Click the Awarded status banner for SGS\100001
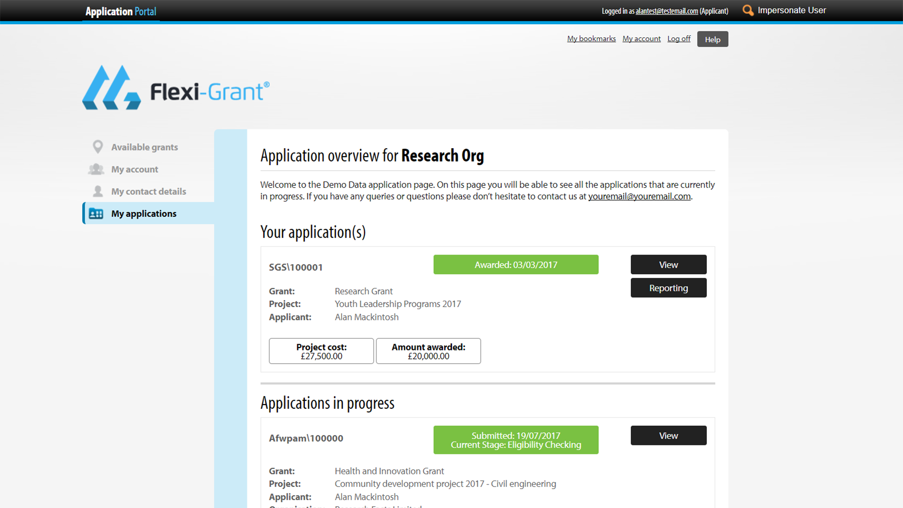The width and height of the screenshot is (903, 508). (515, 264)
